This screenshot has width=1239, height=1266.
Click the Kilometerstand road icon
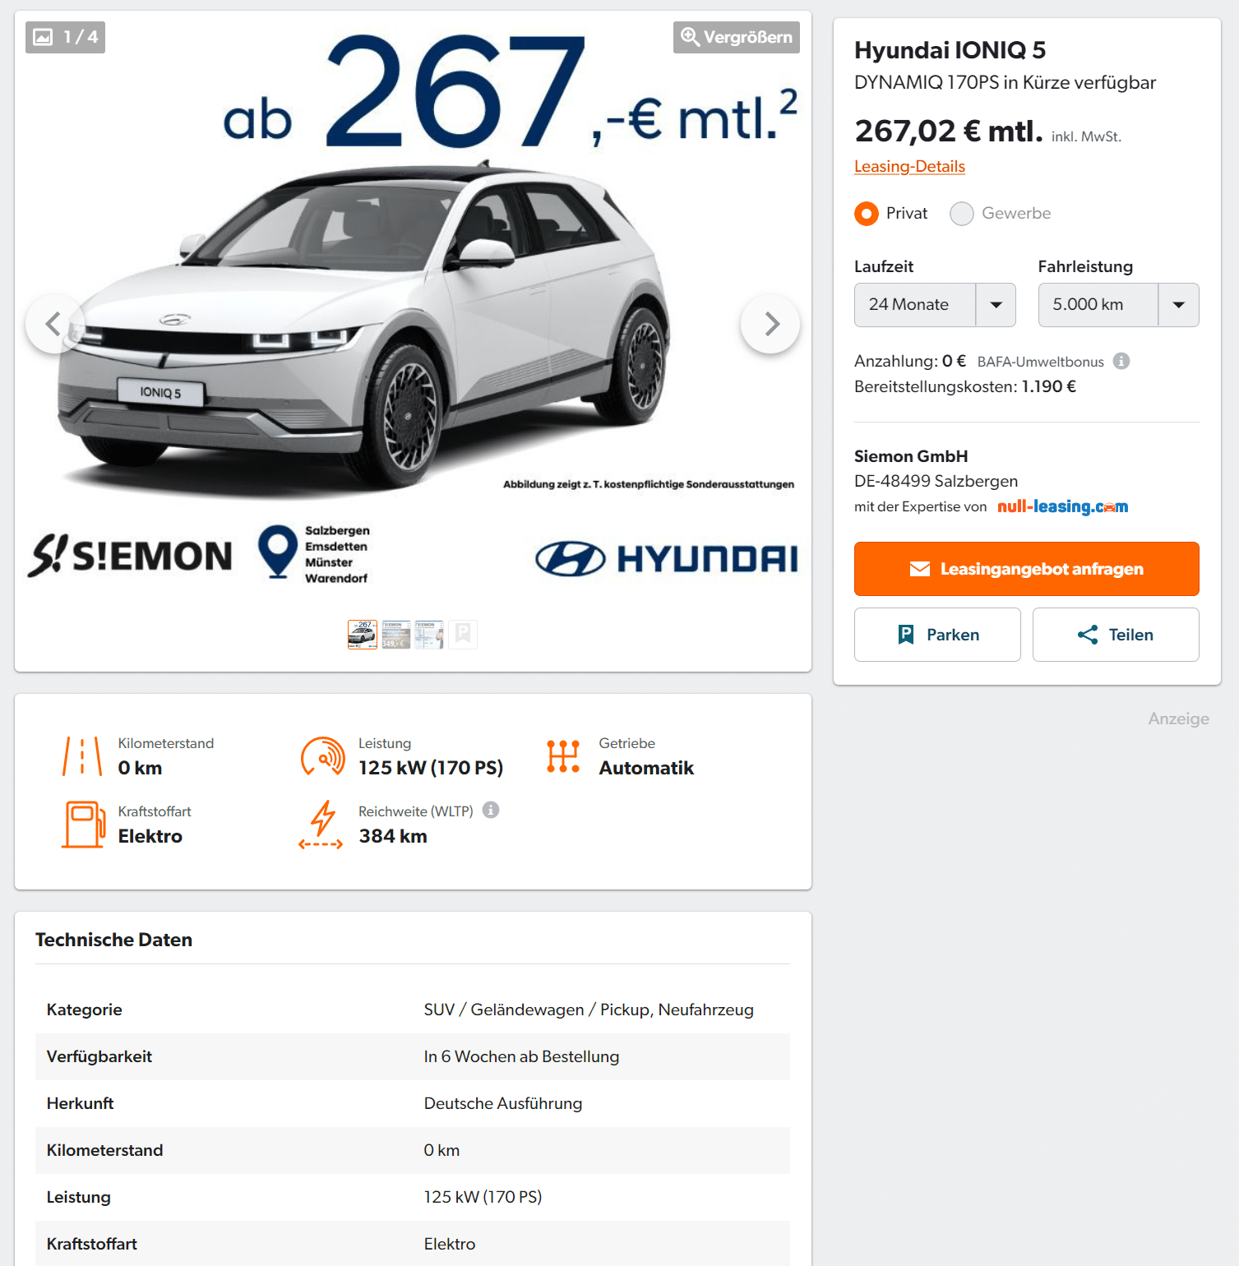[x=82, y=756]
